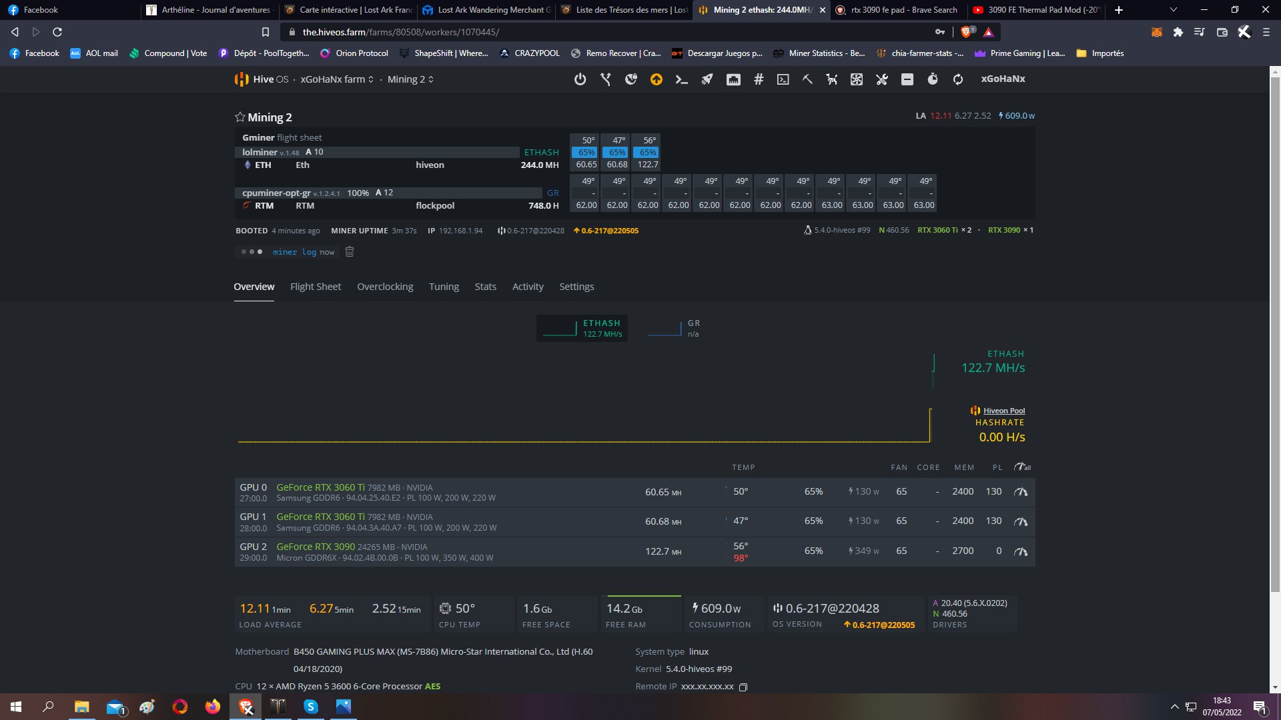1281x720 pixels.
Task: Toggle favorite star next to Mining 2
Action: 240,117
